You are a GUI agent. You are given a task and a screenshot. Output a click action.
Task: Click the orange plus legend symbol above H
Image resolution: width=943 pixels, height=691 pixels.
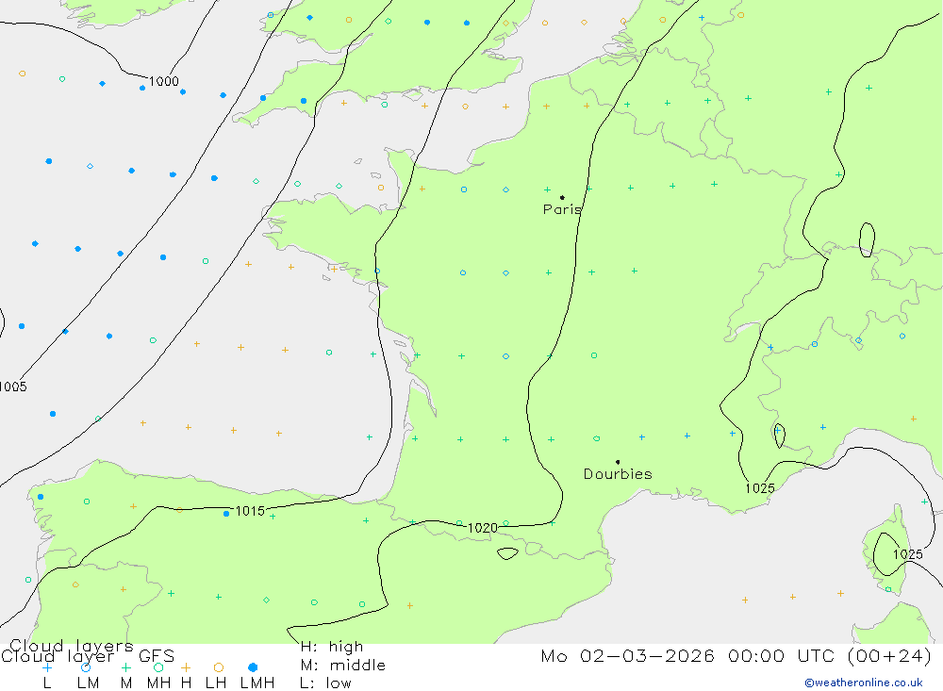coord(186,667)
